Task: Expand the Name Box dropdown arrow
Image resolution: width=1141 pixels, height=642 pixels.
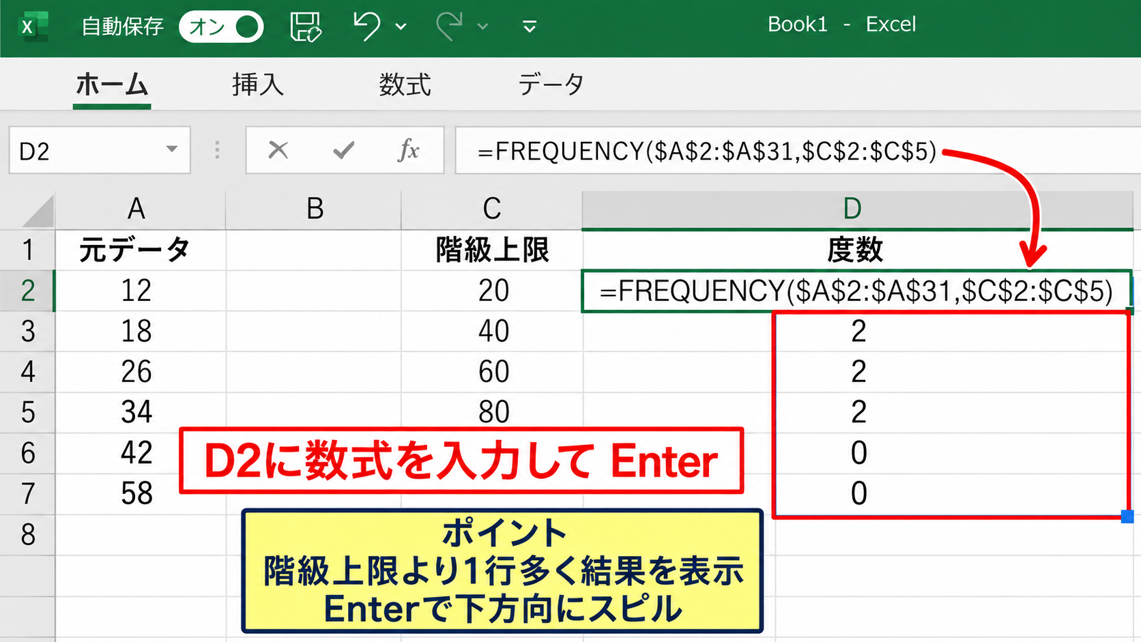Action: point(172,149)
